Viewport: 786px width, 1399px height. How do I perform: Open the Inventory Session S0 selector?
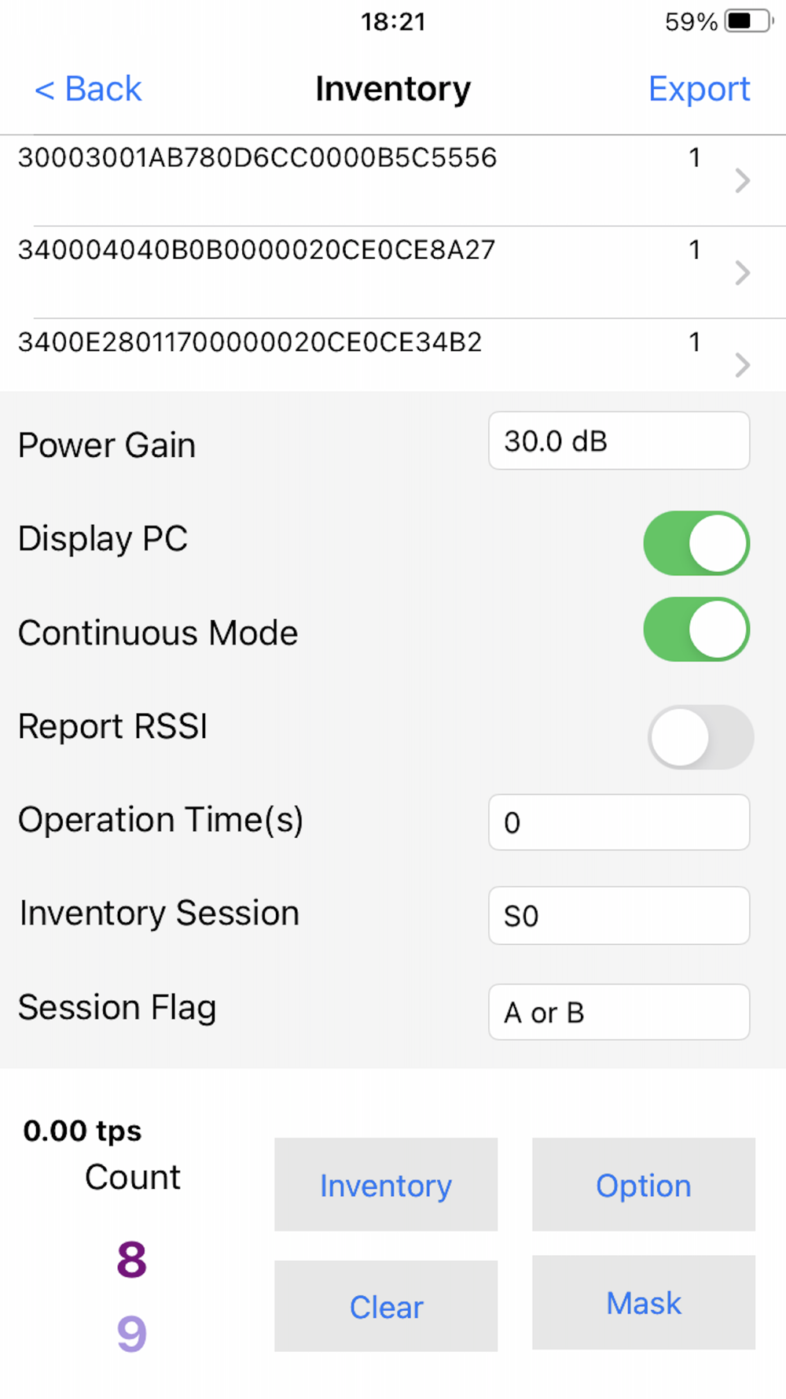[x=619, y=916]
